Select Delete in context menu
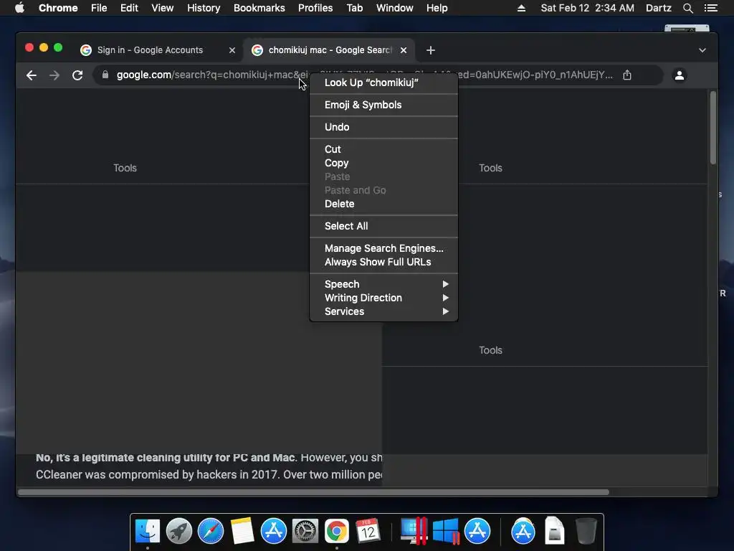734x551 pixels. pyautogui.click(x=383, y=204)
